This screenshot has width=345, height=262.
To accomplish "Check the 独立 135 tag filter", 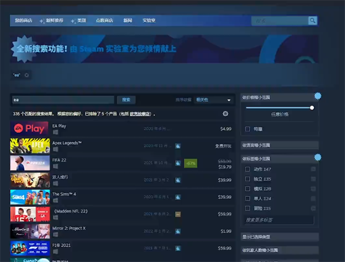I will [247, 179].
